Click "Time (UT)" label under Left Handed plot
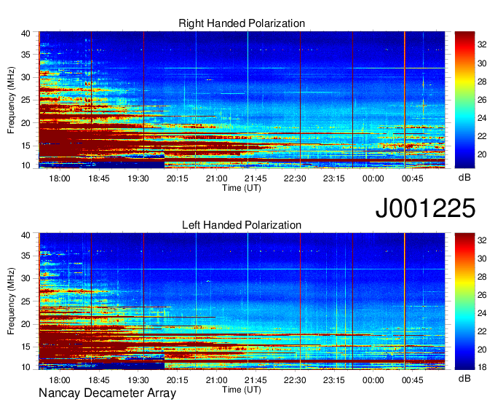Screen dimensions: 495x402 (x=242, y=390)
